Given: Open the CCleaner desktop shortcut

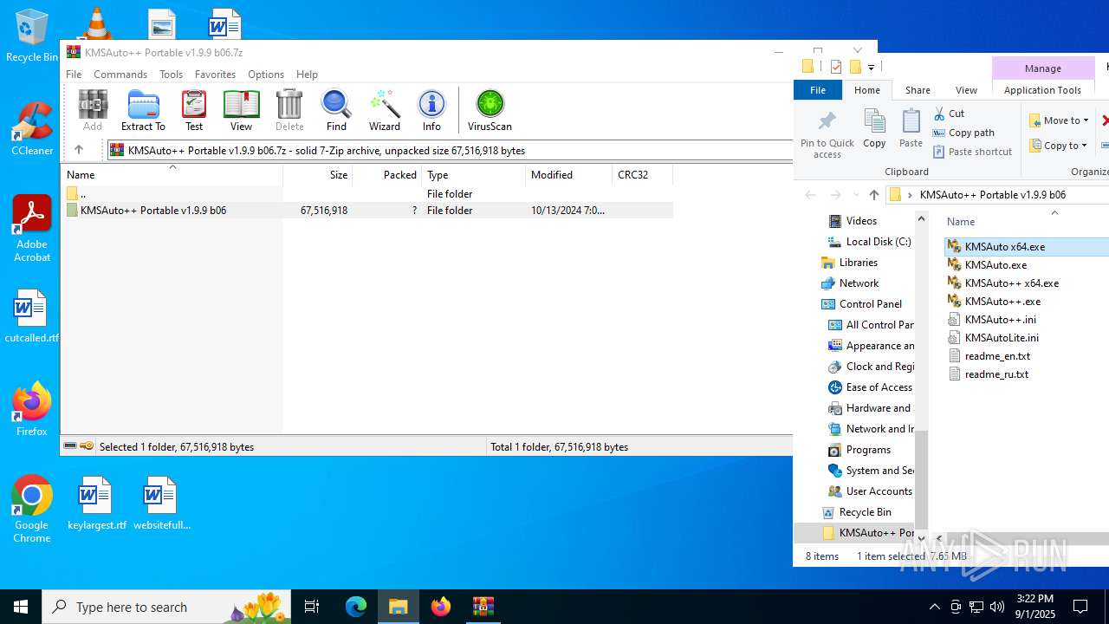Looking at the screenshot, I should click(x=32, y=128).
